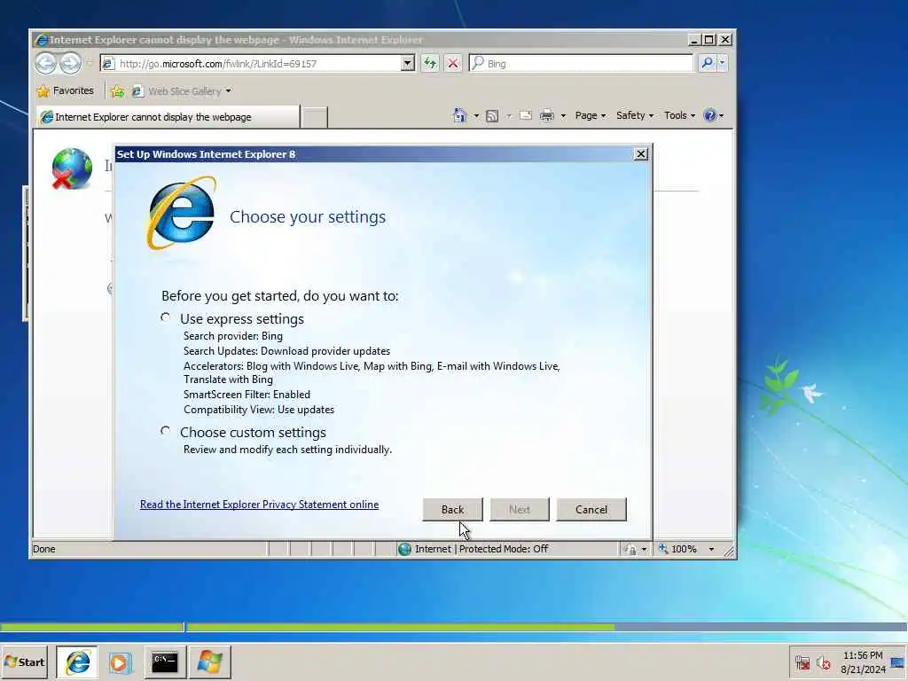The height and width of the screenshot is (681, 908).
Task: Open the Windows flag taskbar icon
Action: tap(209, 661)
